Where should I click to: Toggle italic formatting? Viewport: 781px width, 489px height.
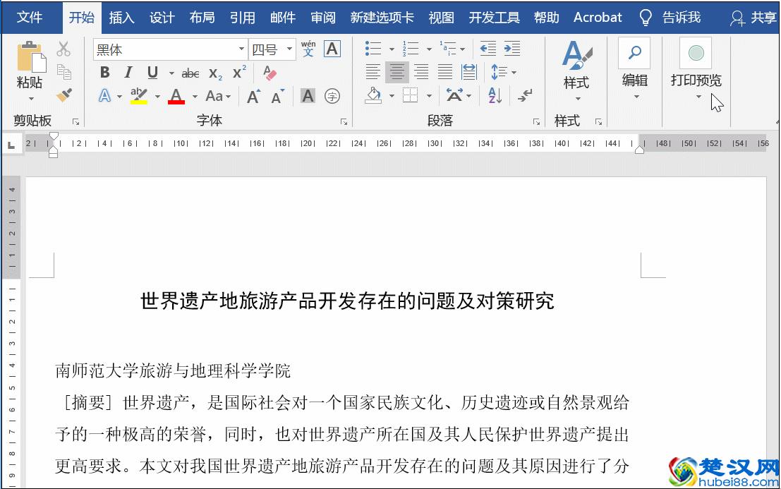(128, 73)
